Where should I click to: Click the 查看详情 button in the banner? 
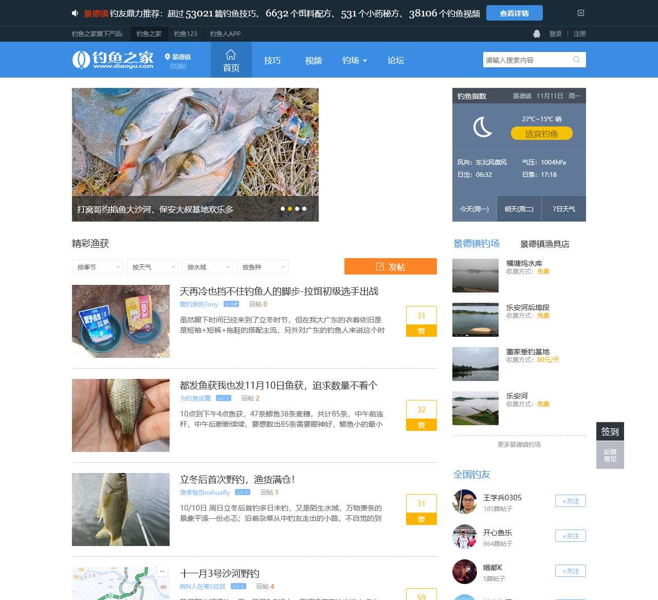(514, 13)
